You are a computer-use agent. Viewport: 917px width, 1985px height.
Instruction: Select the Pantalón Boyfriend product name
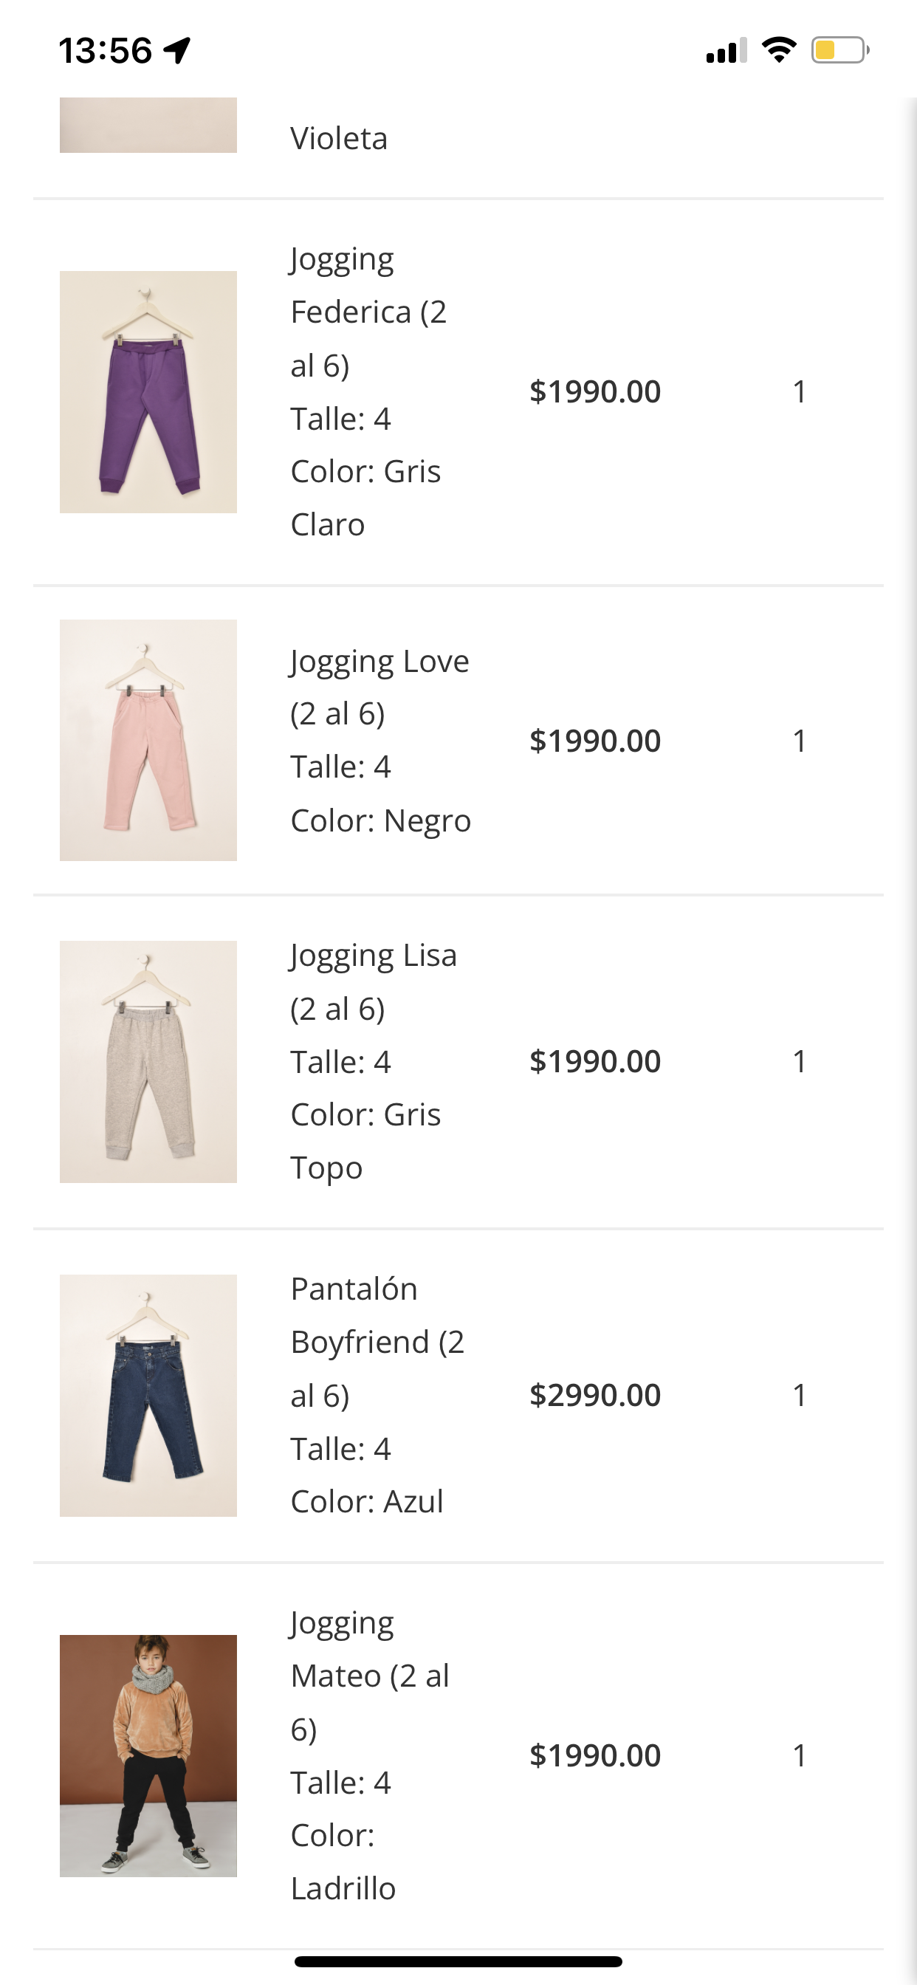(377, 1342)
